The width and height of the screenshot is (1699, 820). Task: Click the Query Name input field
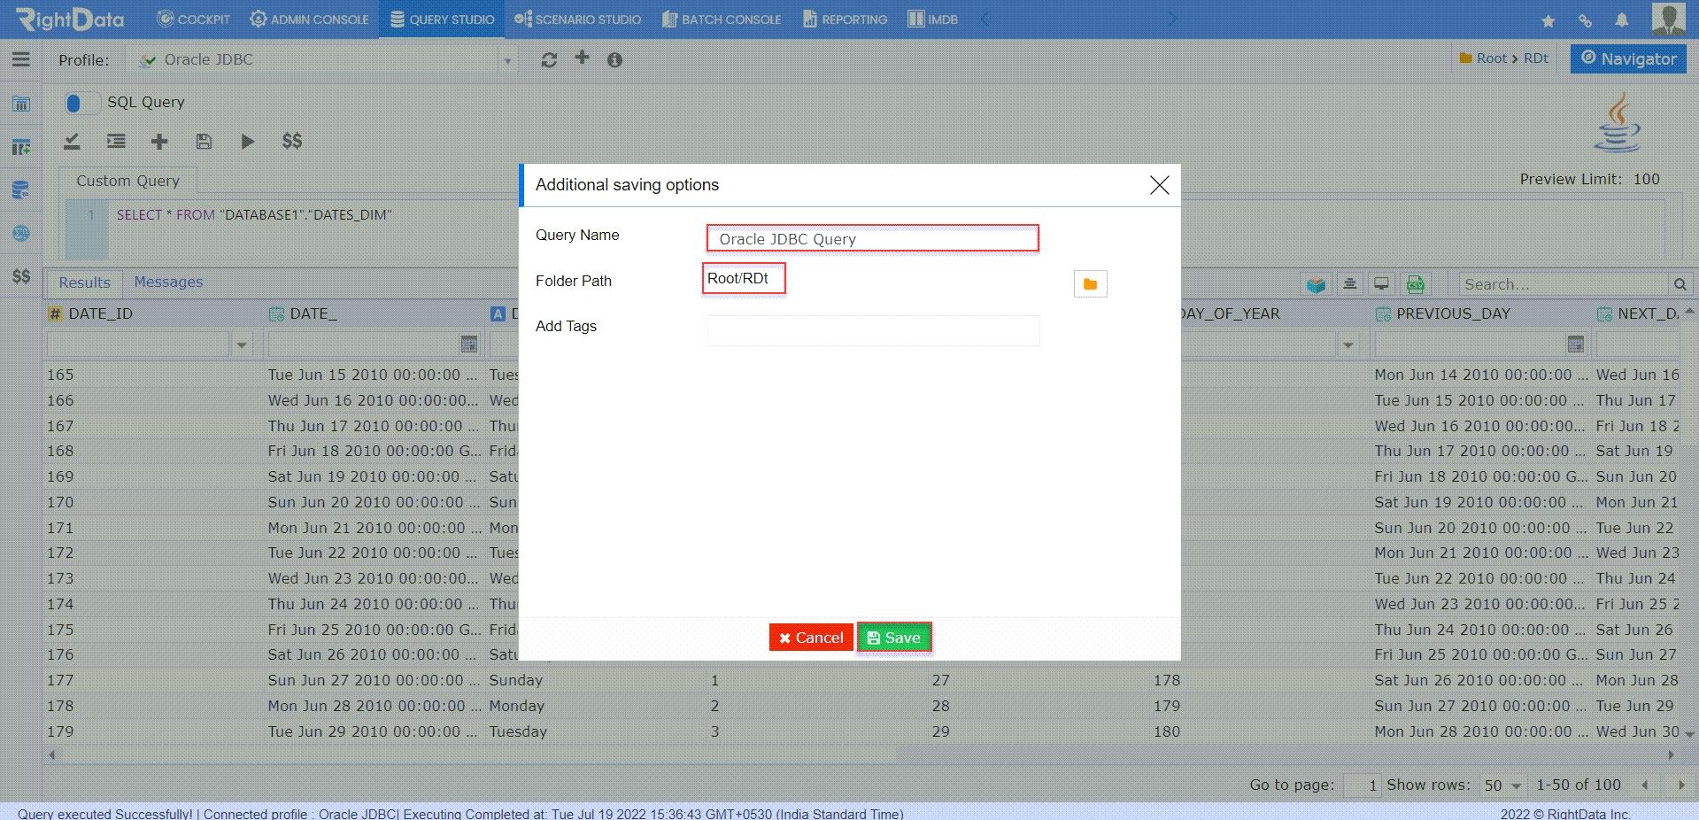tap(872, 238)
